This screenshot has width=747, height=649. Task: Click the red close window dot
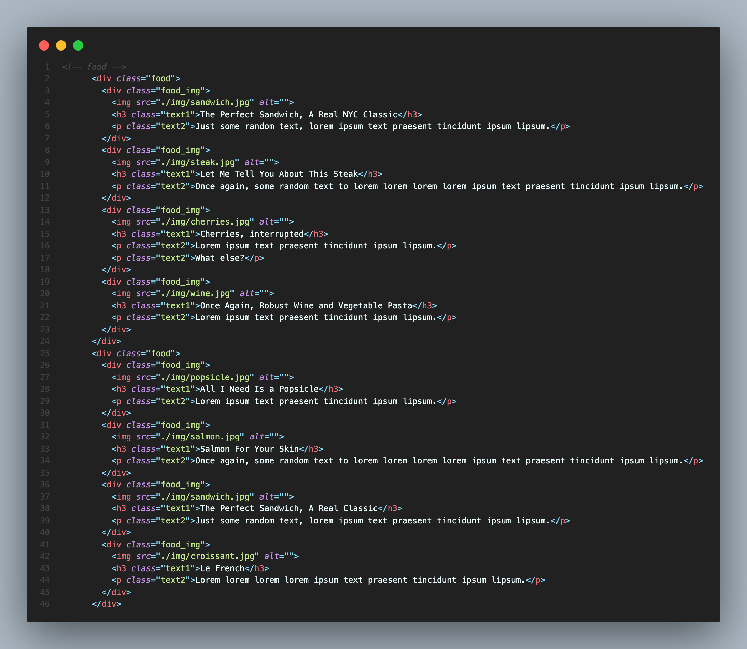point(44,46)
